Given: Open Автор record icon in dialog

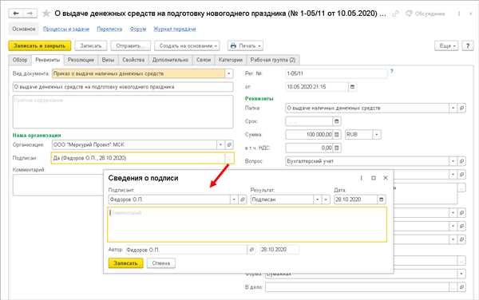Looking at the screenshot, I should coord(251,250).
